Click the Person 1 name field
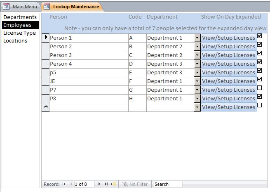Screen dimensions: 270x192 (x=89, y=38)
